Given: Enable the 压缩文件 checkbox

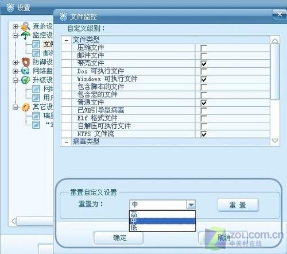Looking at the screenshot, I should pyautogui.click(x=204, y=48).
